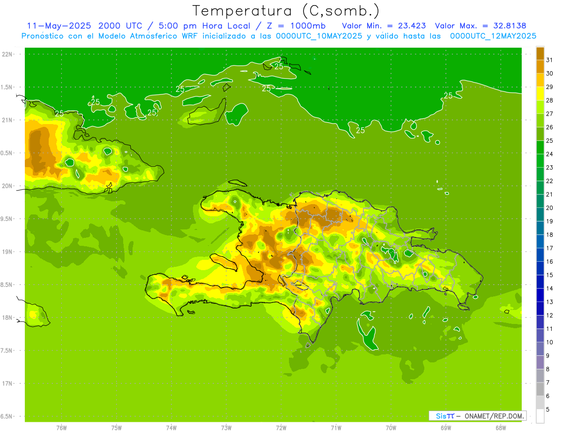This screenshot has height=434, width=562.
Task: Click the "24" label on the color scale
Action: [x=550, y=154]
